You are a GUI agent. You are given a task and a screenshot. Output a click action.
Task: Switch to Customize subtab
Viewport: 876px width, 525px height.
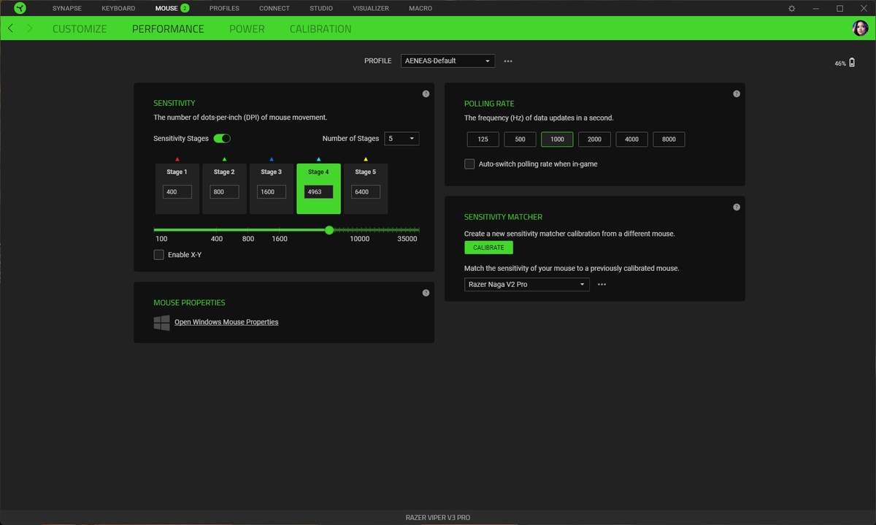click(x=80, y=29)
